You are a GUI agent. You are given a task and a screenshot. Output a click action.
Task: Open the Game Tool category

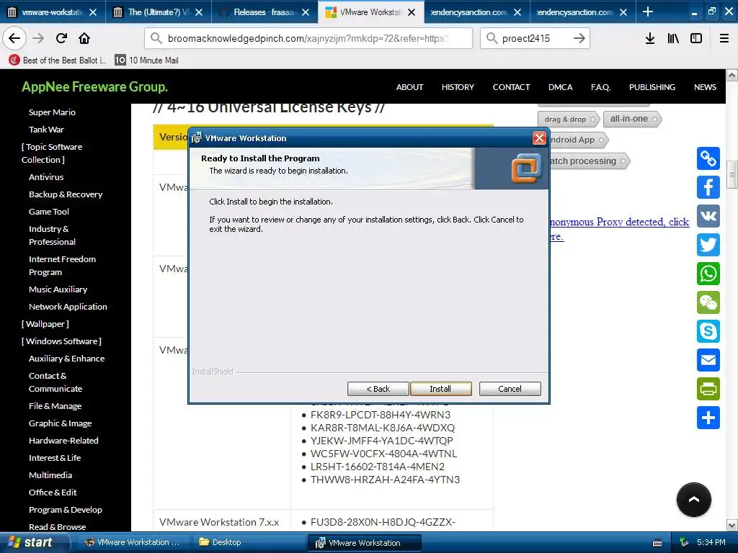tap(49, 212)
